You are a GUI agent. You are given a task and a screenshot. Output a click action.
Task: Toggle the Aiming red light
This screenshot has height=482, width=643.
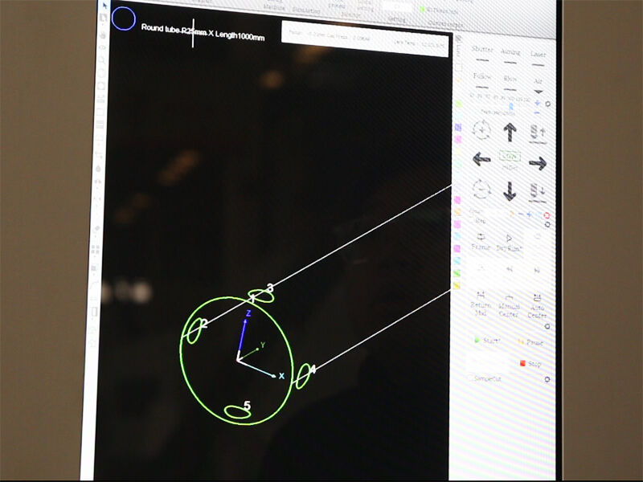(510, 56)
